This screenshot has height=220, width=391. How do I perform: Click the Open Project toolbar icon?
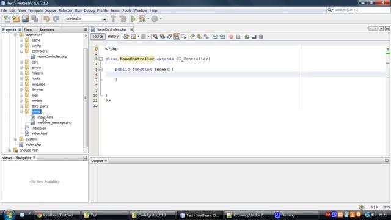25,19
